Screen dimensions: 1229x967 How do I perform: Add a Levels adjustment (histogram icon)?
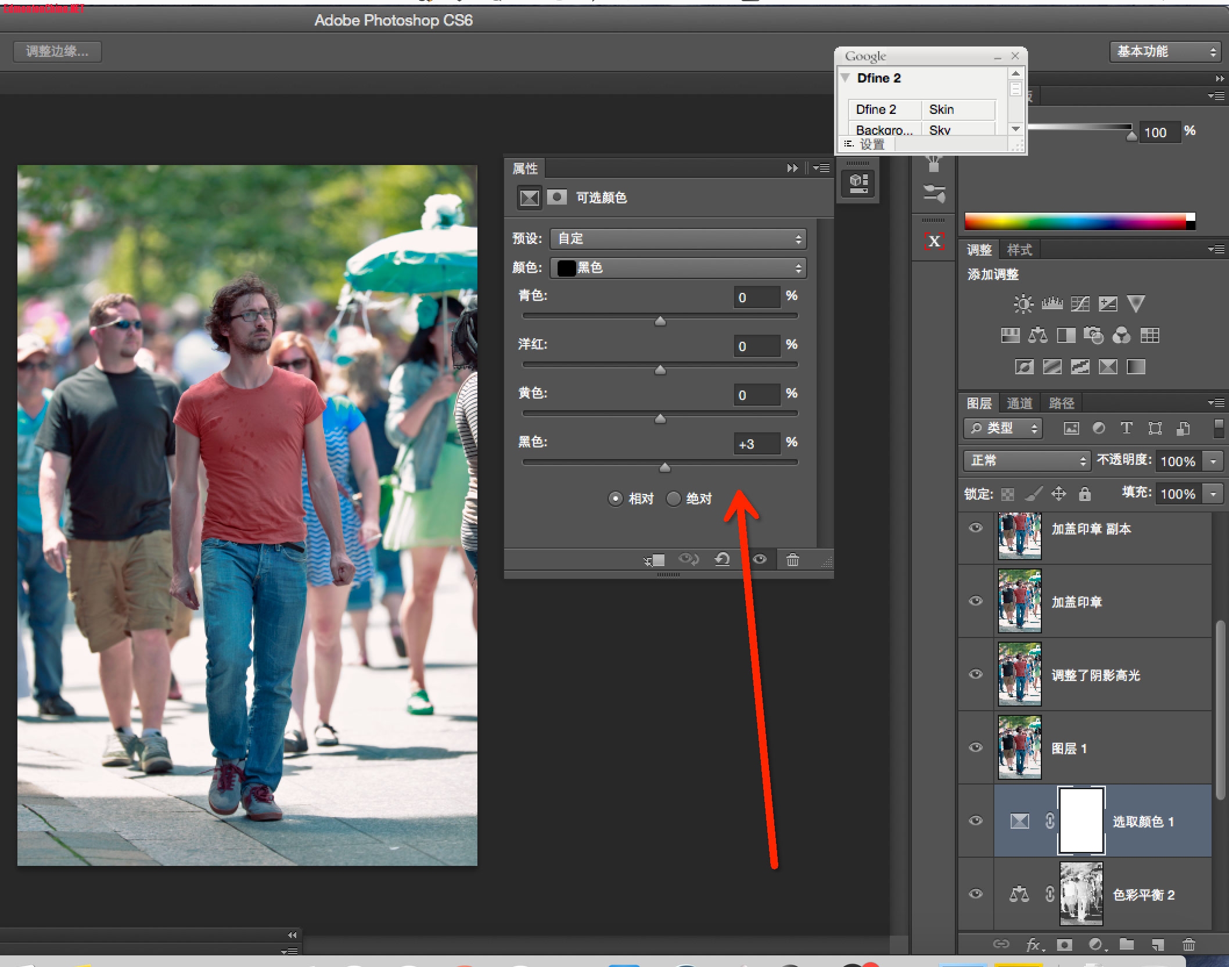[1052, 303]
